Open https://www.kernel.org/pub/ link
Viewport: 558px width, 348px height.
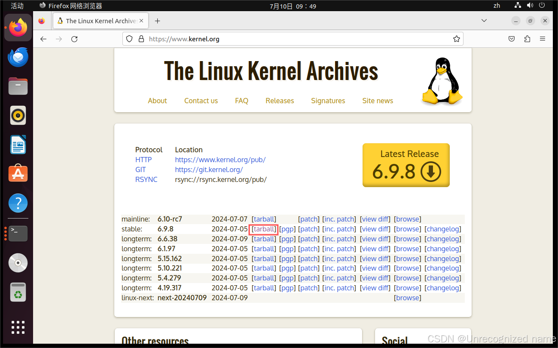coord(220,160)
